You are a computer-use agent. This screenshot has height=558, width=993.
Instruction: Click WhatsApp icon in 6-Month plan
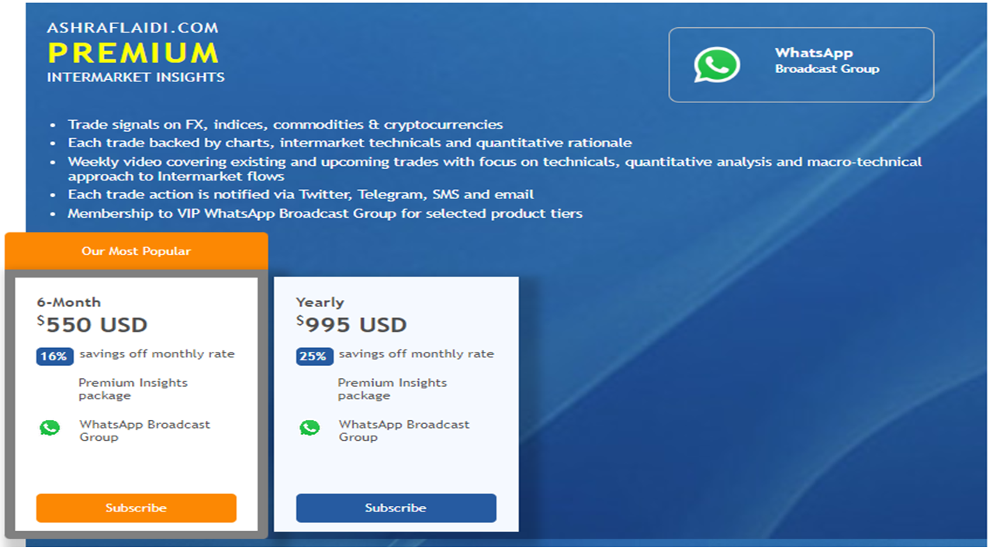(x=50, y=428)
